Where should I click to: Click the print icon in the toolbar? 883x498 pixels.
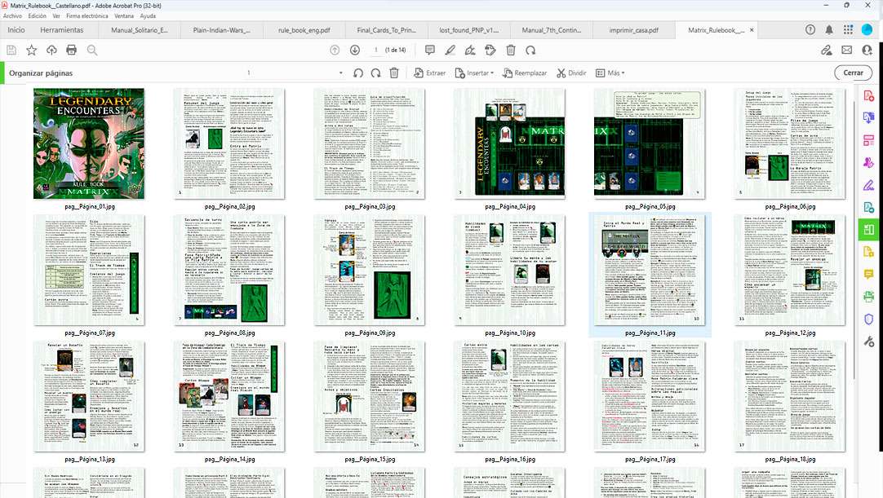71,51
